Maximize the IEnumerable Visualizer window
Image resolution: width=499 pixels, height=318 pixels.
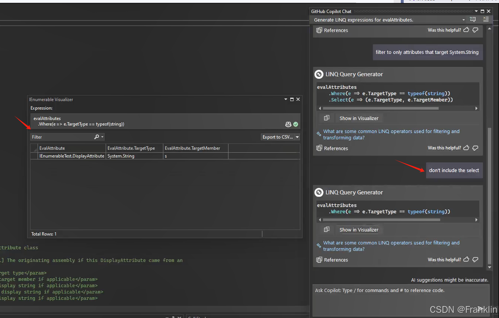coord(292,99)
